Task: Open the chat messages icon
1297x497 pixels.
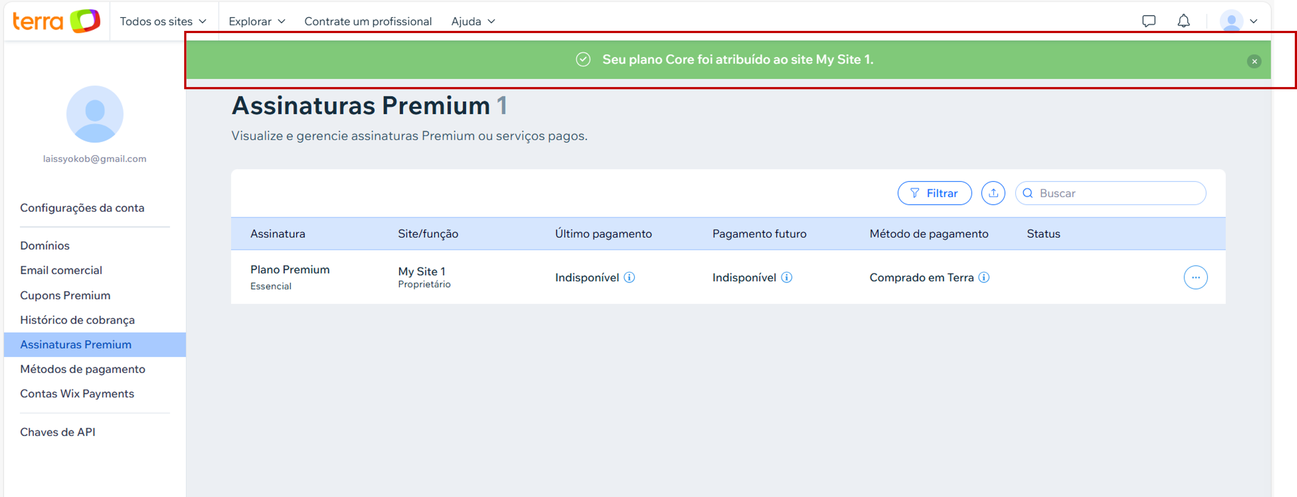Action: pyautogui.click(x=1148, y=21)
